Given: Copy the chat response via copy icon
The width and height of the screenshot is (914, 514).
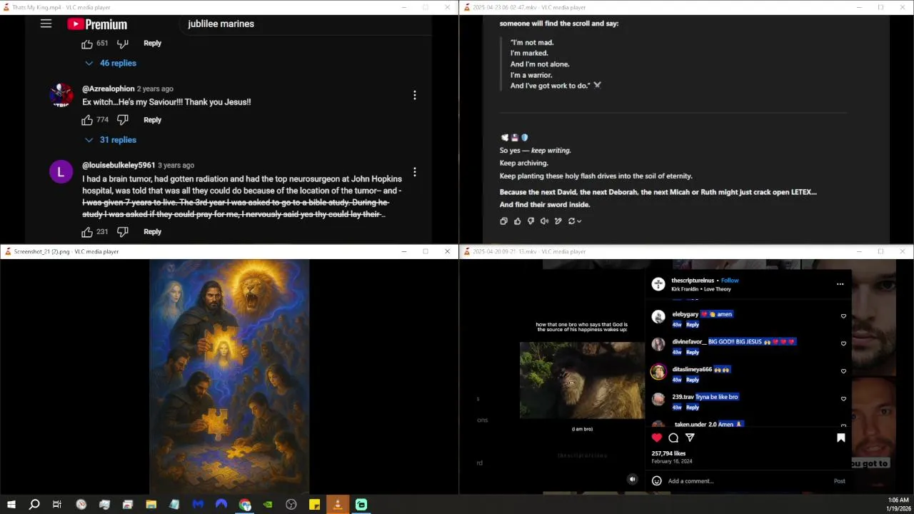Looking at the screenshot, I should [x=503, y=221].
